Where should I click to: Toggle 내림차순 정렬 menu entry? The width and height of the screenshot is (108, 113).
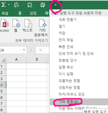tap(79, 87)
